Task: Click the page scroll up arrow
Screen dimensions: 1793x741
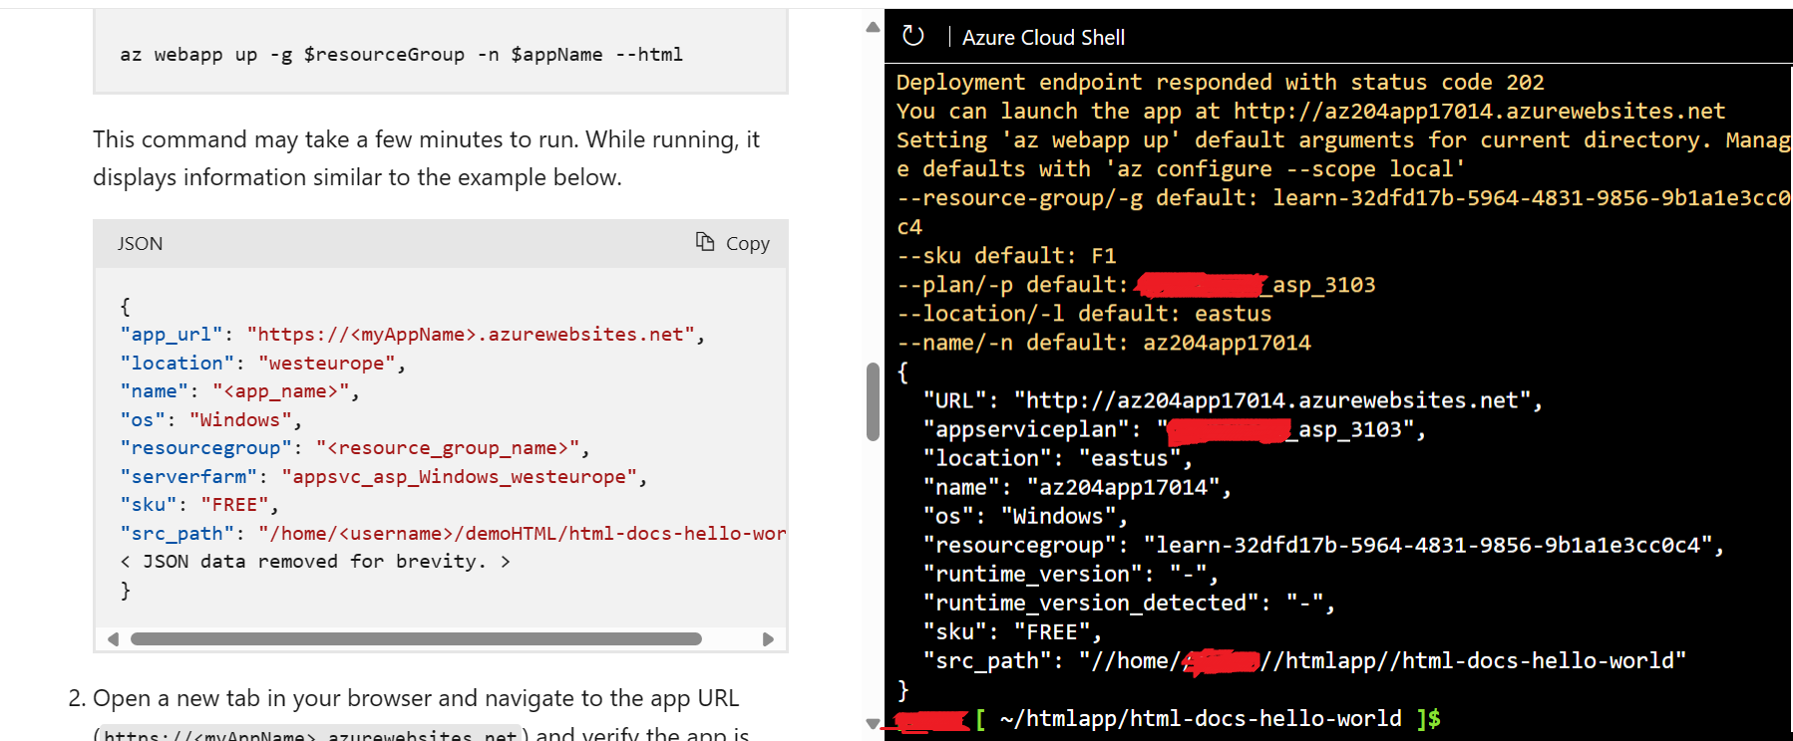Action: (x=873, y=27)
